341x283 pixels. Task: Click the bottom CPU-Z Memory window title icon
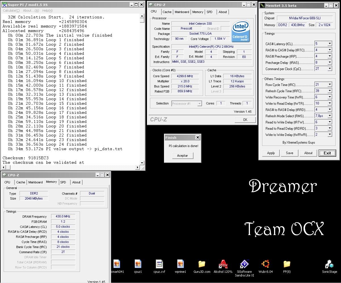coord(5,175)
